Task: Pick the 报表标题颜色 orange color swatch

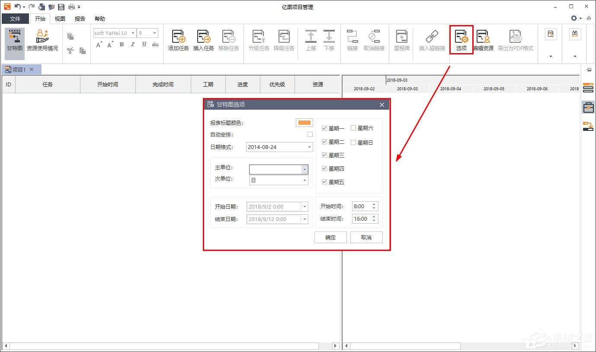Action: (x=304, y=123)
